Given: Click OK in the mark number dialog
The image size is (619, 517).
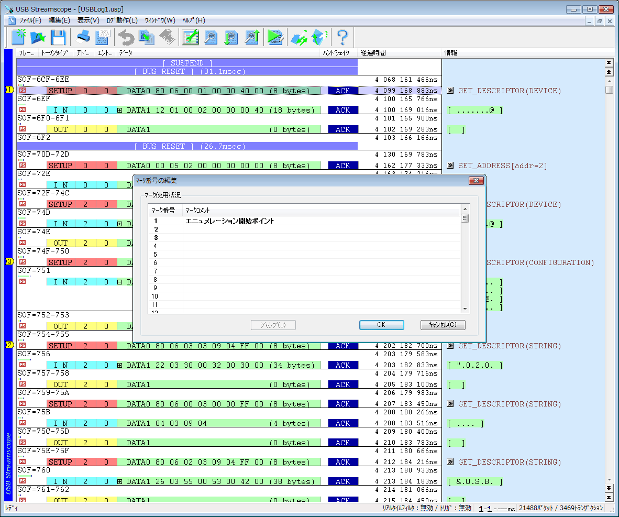Looking at the screenshot, I should click(381, 325).
